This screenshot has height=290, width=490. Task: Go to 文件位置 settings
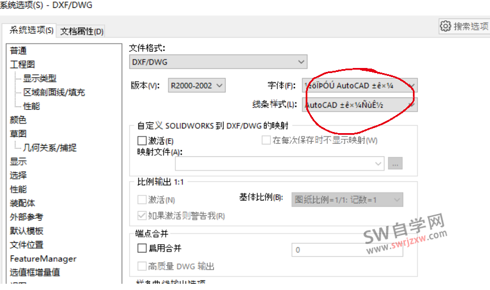point(27,245)
